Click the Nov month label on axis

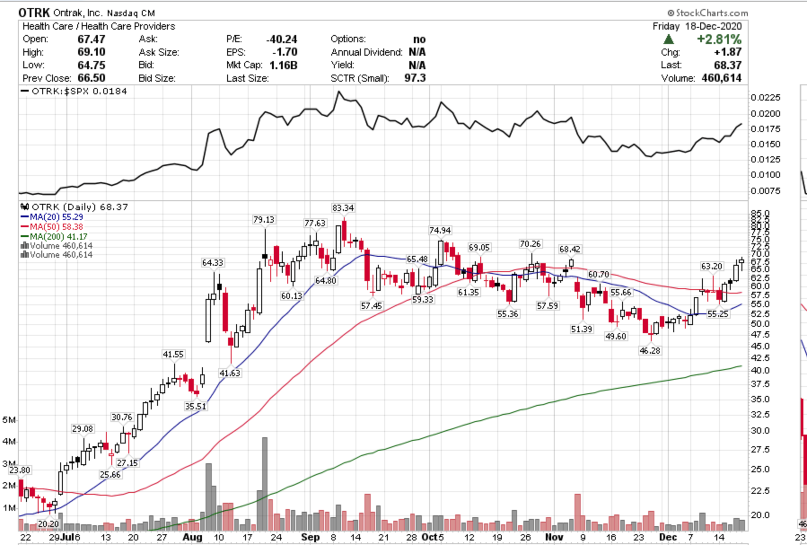(554, 537)
